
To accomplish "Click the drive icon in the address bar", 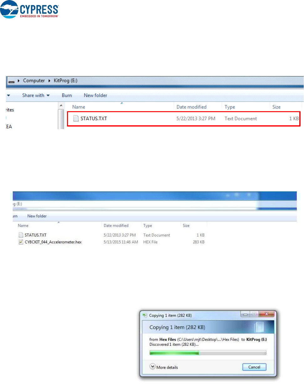I will [x=11, y=81].
